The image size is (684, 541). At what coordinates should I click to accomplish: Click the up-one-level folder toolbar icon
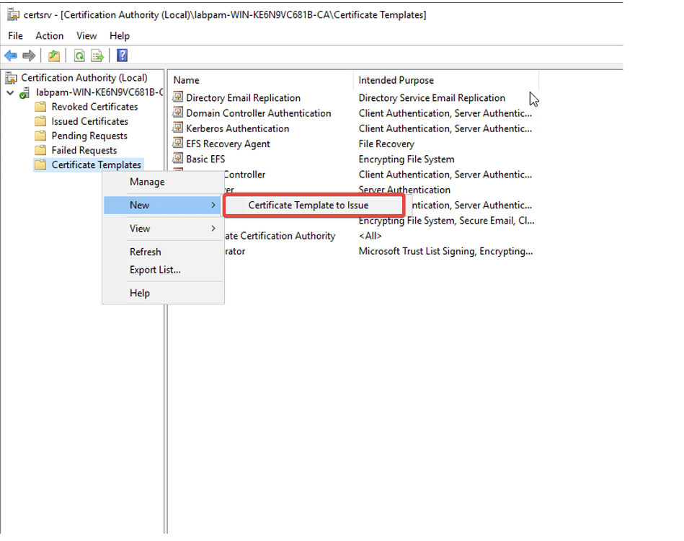click(x=54, y=55)
